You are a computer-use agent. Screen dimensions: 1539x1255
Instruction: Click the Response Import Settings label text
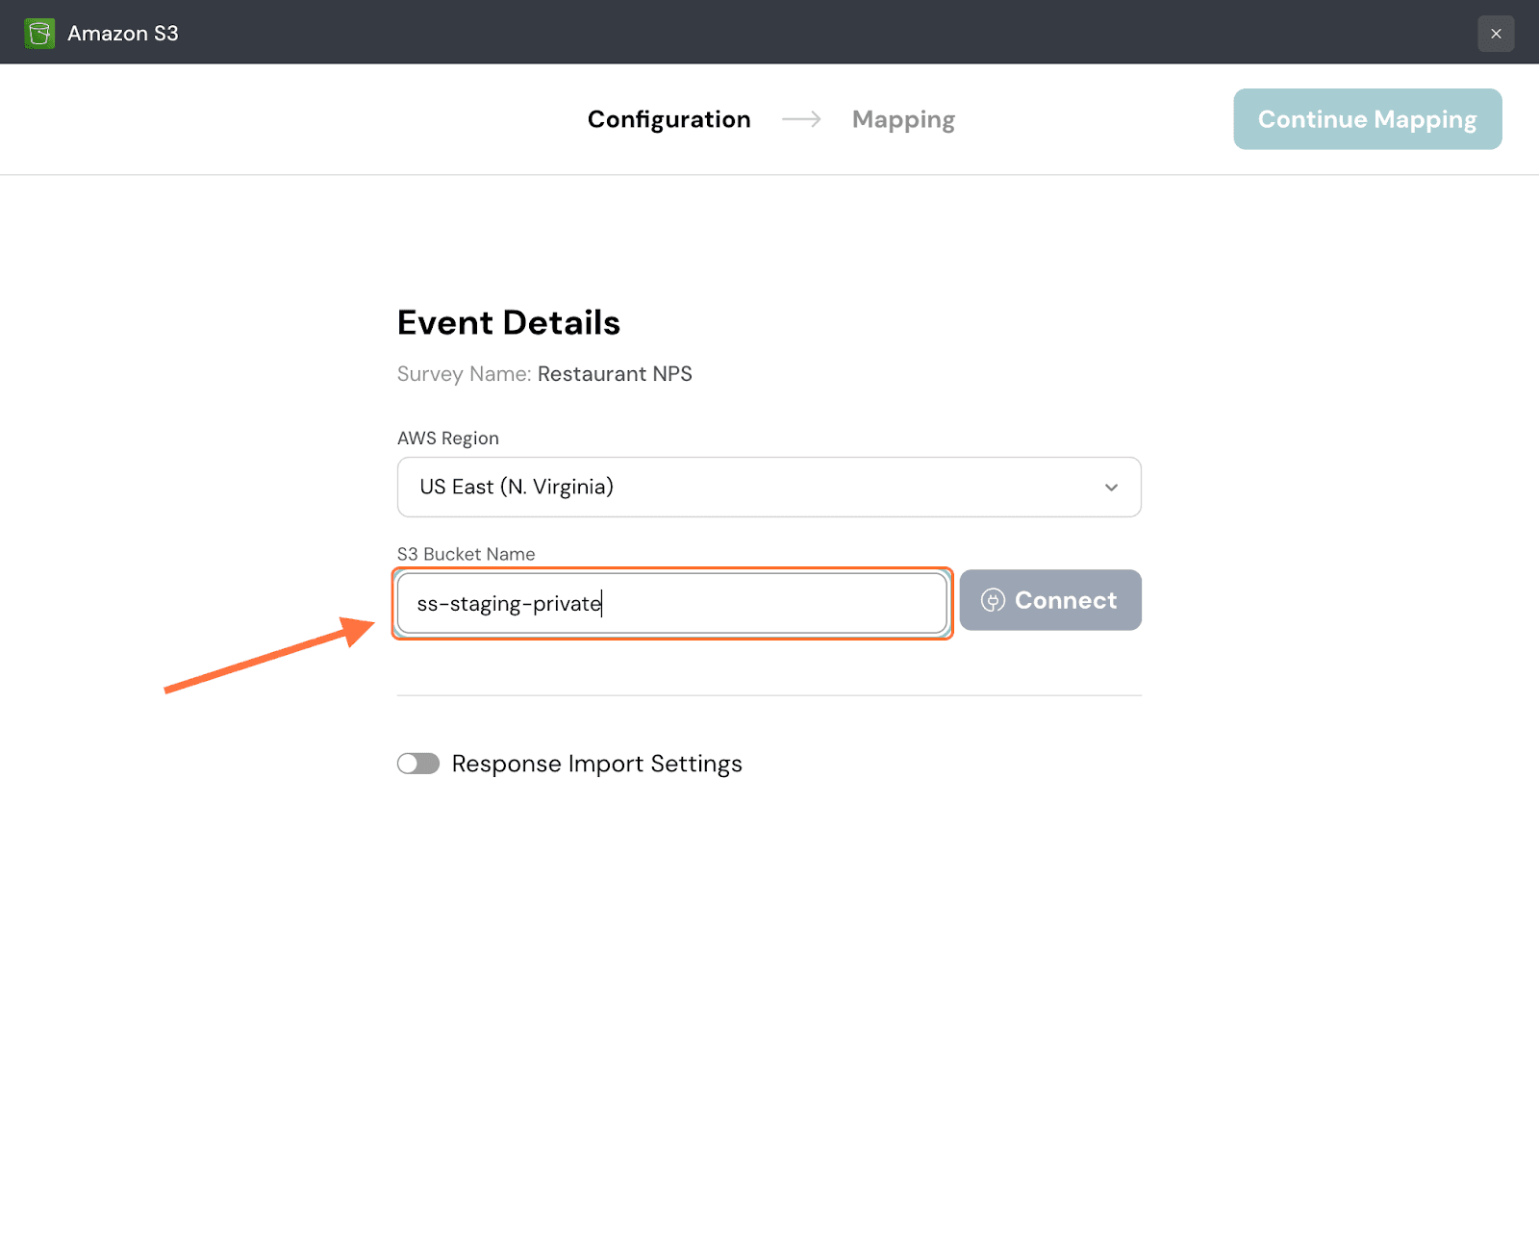pos(596,764)
